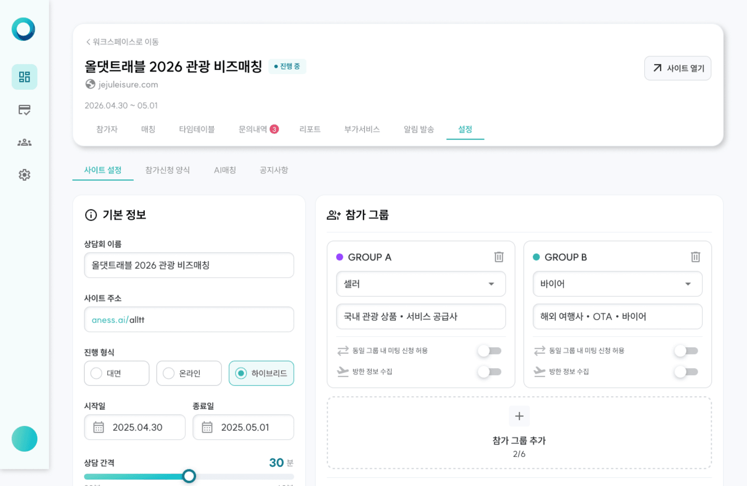Select the 온라인 radio option
This screenshot has height=486, width=747.
coord(189,373)
